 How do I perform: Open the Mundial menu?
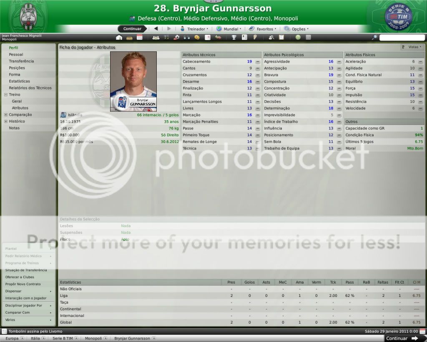pos(229,29)
